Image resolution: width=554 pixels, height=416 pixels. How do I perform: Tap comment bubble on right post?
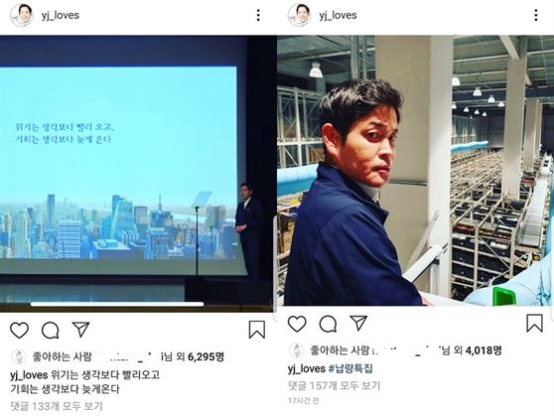coord(328,324)
